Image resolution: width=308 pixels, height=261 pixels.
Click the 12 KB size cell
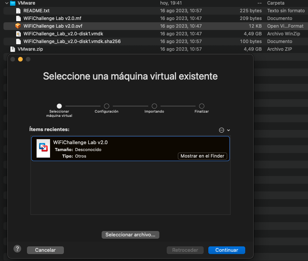point(255,26)
